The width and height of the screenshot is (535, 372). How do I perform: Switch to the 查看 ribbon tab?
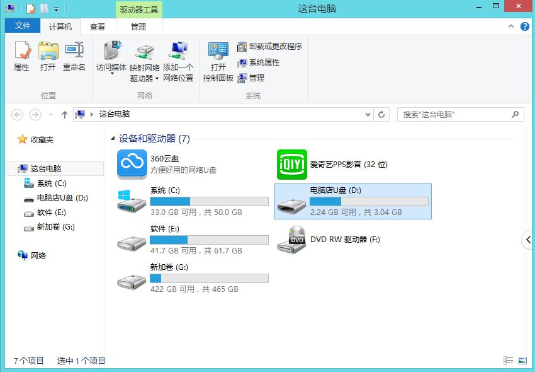click(98, 26)
